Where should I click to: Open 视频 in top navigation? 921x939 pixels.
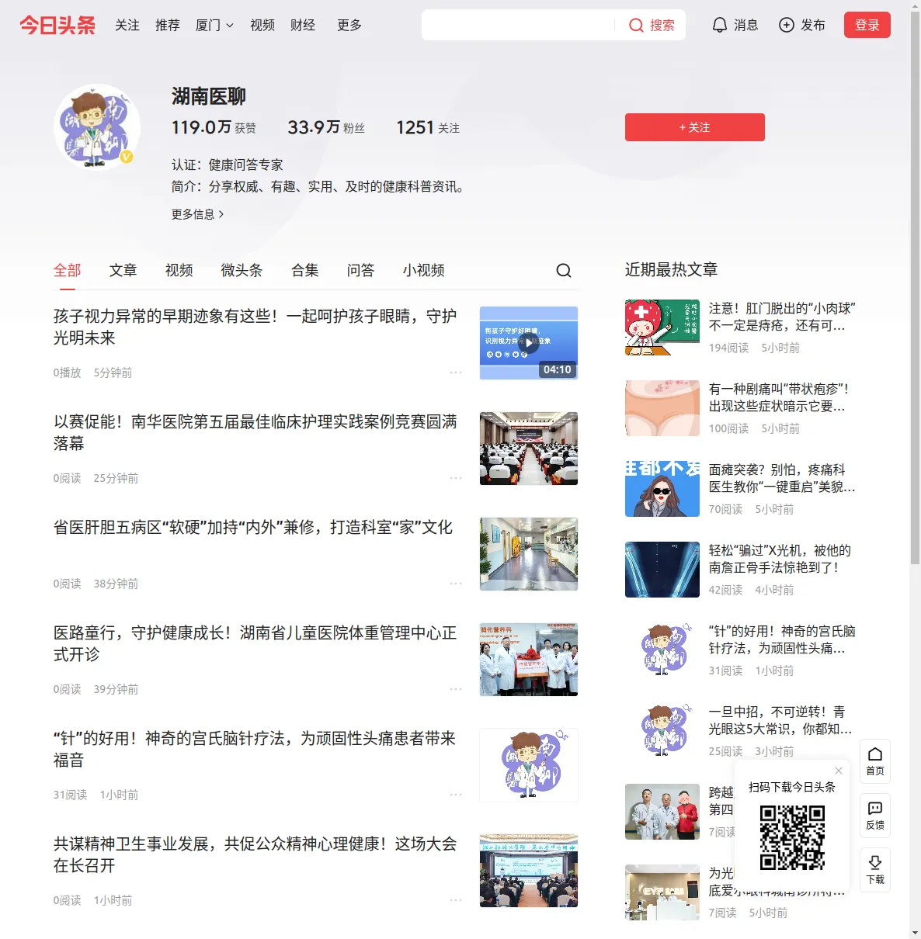coord(262,25)
